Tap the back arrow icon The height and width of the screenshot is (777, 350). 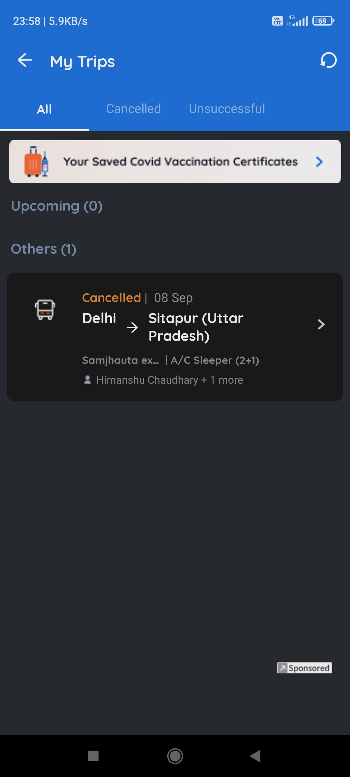25,61
